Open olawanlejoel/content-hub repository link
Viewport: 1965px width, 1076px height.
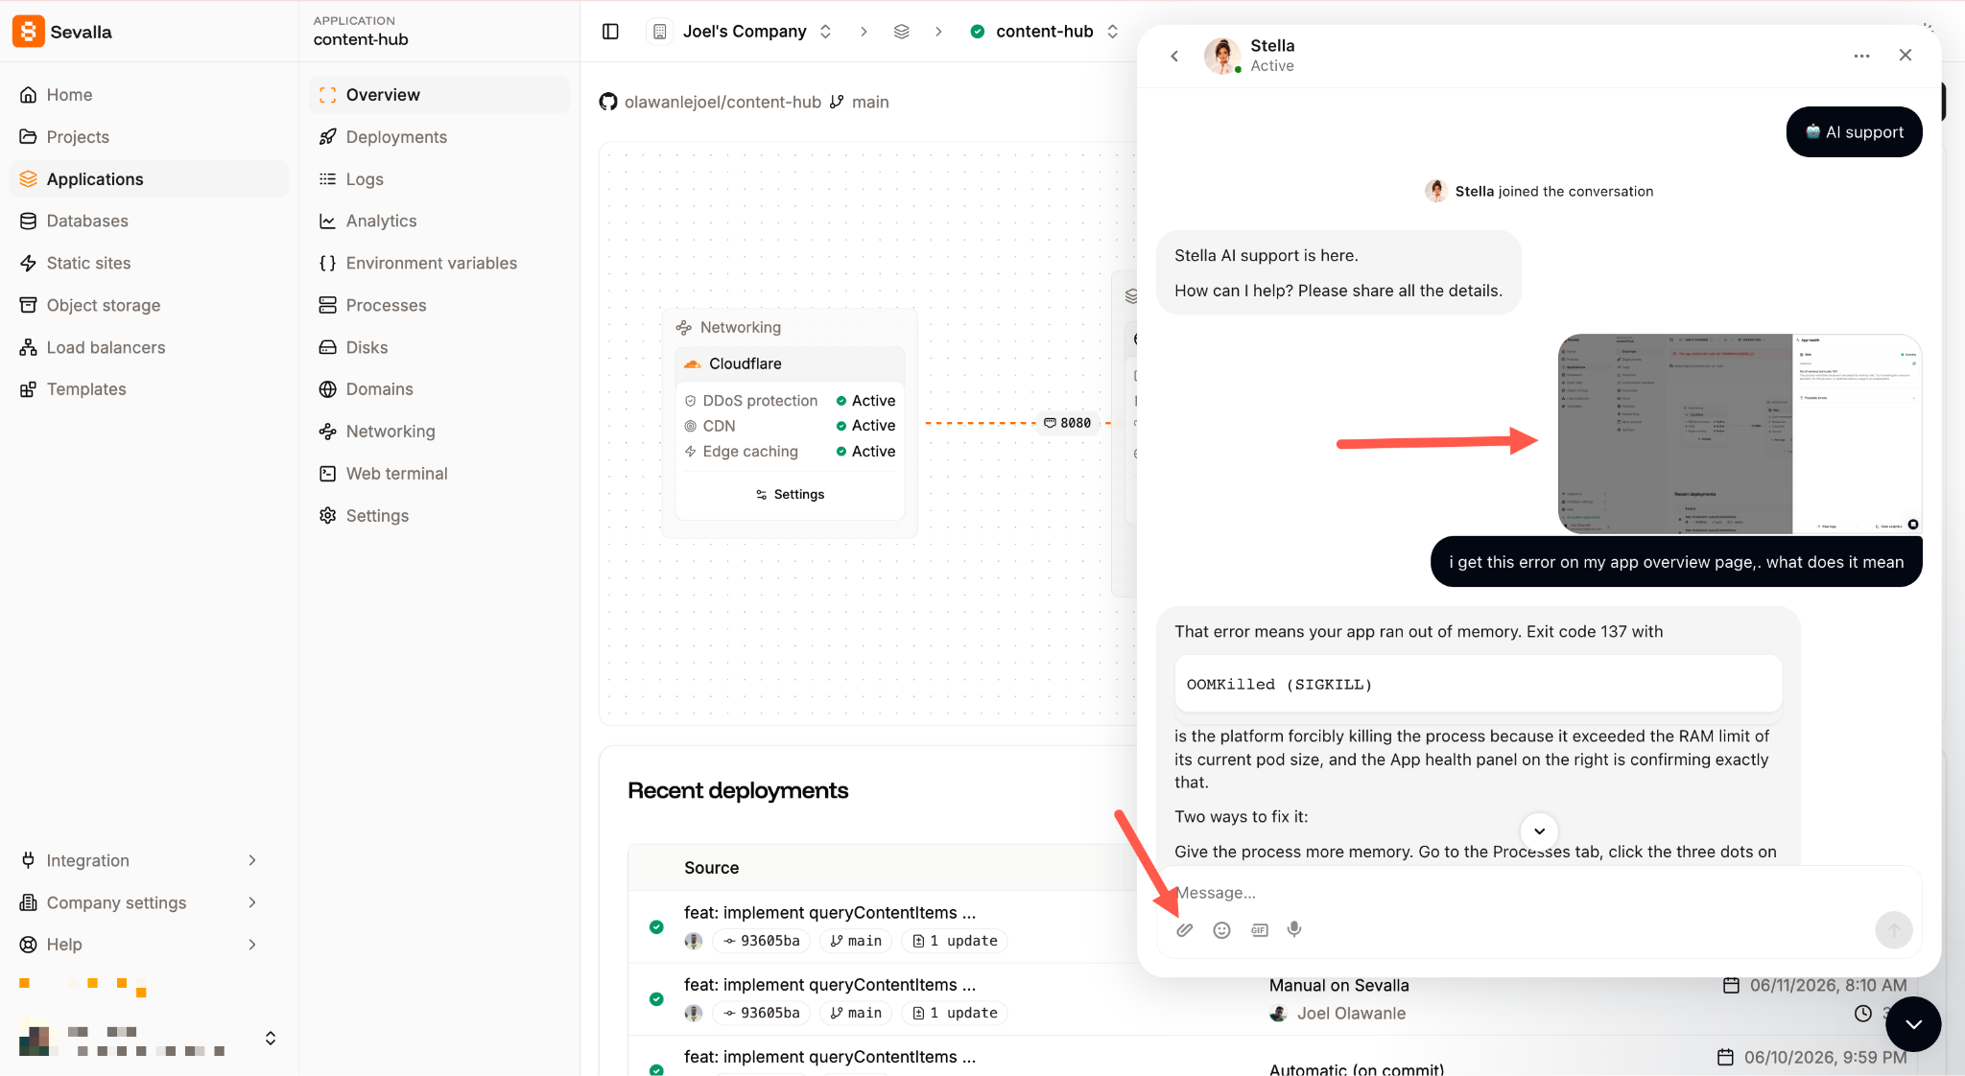coord(722,102)
